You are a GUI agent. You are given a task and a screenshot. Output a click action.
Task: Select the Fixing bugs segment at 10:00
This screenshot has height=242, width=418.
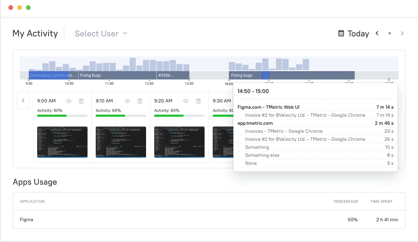[x=117, y=75]
